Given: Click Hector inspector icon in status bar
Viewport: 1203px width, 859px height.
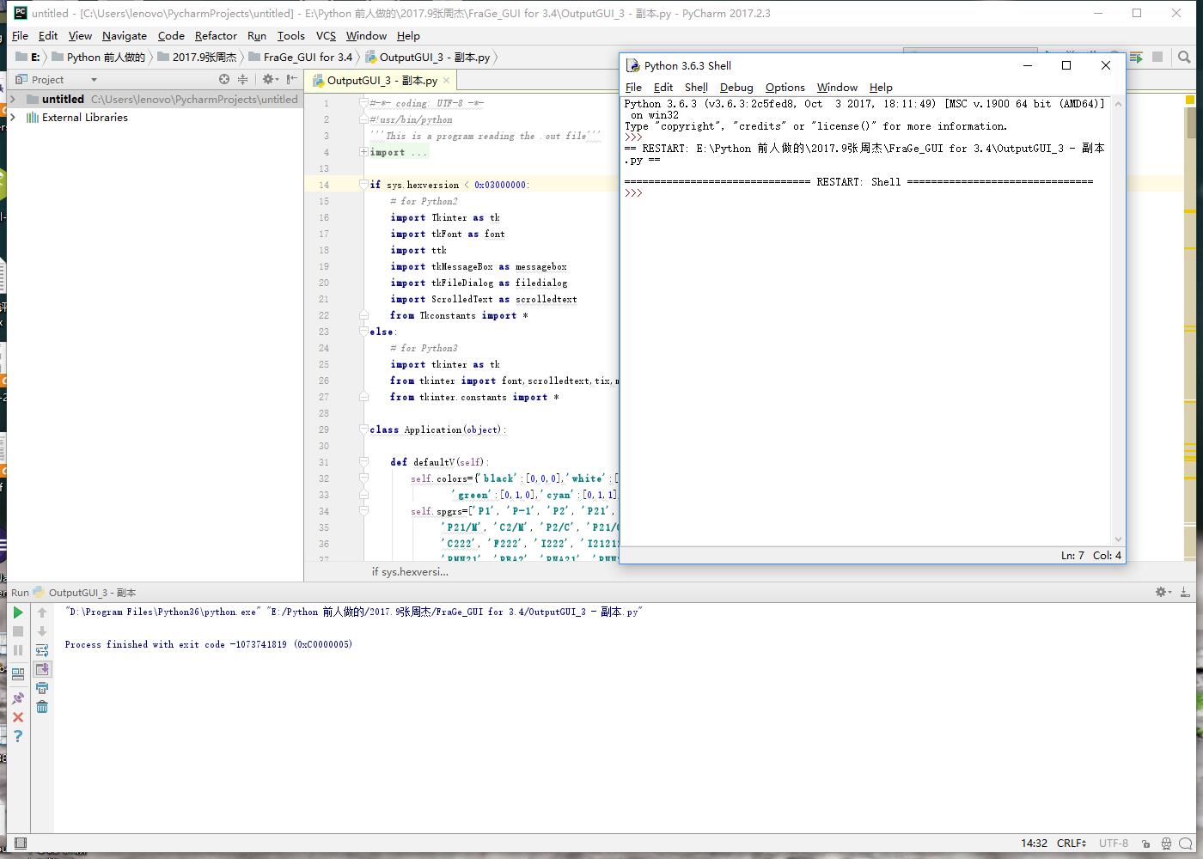Looking at the screenshot, I should (1166, 844).
